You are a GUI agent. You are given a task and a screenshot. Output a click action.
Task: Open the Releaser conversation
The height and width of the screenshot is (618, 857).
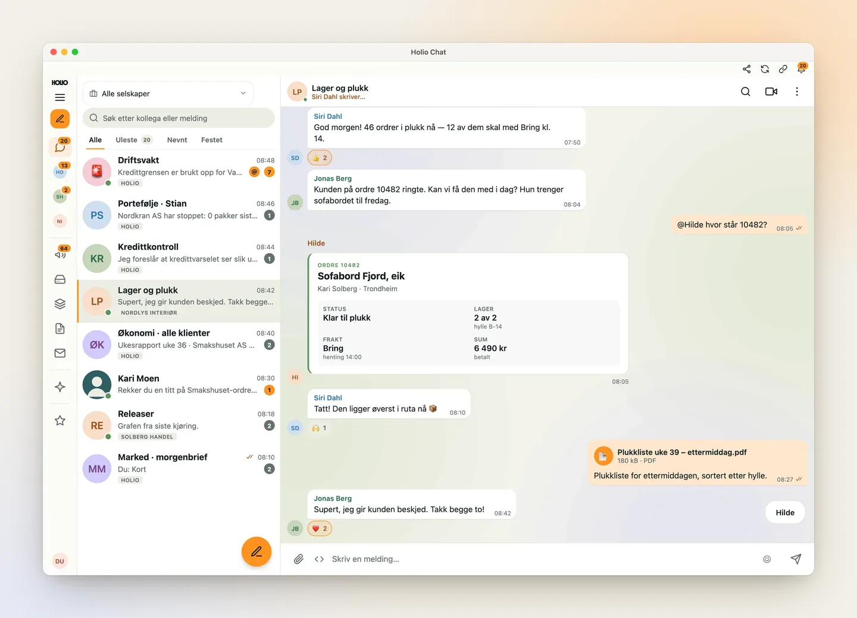click(179, 425)
